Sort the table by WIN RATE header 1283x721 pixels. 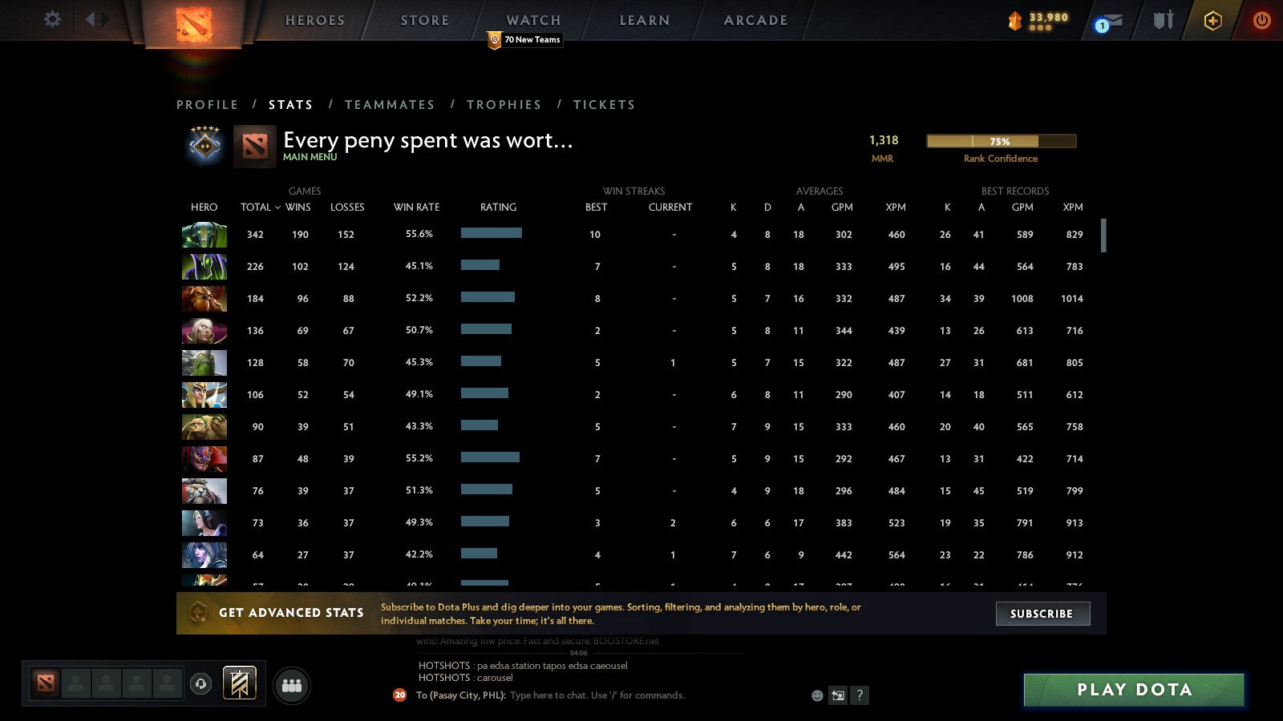point(416,207)
